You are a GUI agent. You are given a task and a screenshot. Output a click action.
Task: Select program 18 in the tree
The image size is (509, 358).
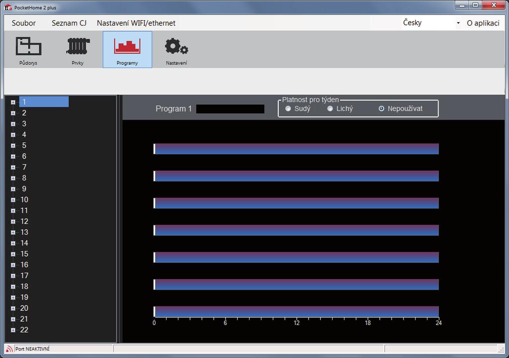point(24,287)
